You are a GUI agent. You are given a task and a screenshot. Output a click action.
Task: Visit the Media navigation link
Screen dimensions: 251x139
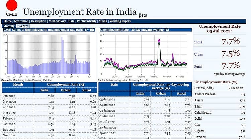103,21
